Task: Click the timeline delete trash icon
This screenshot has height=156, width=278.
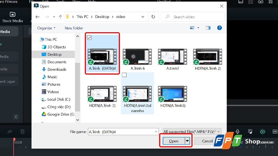Action: pyautogui.click(x=22, y=132)
